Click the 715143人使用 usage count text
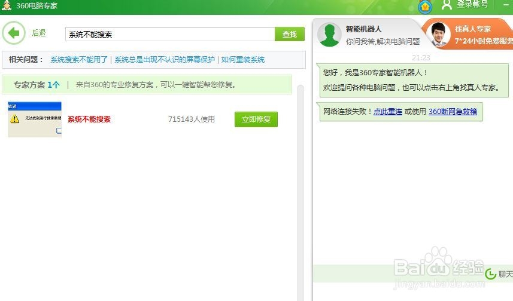This screenshot has width=513, height=301. click(x=192, y=119)
